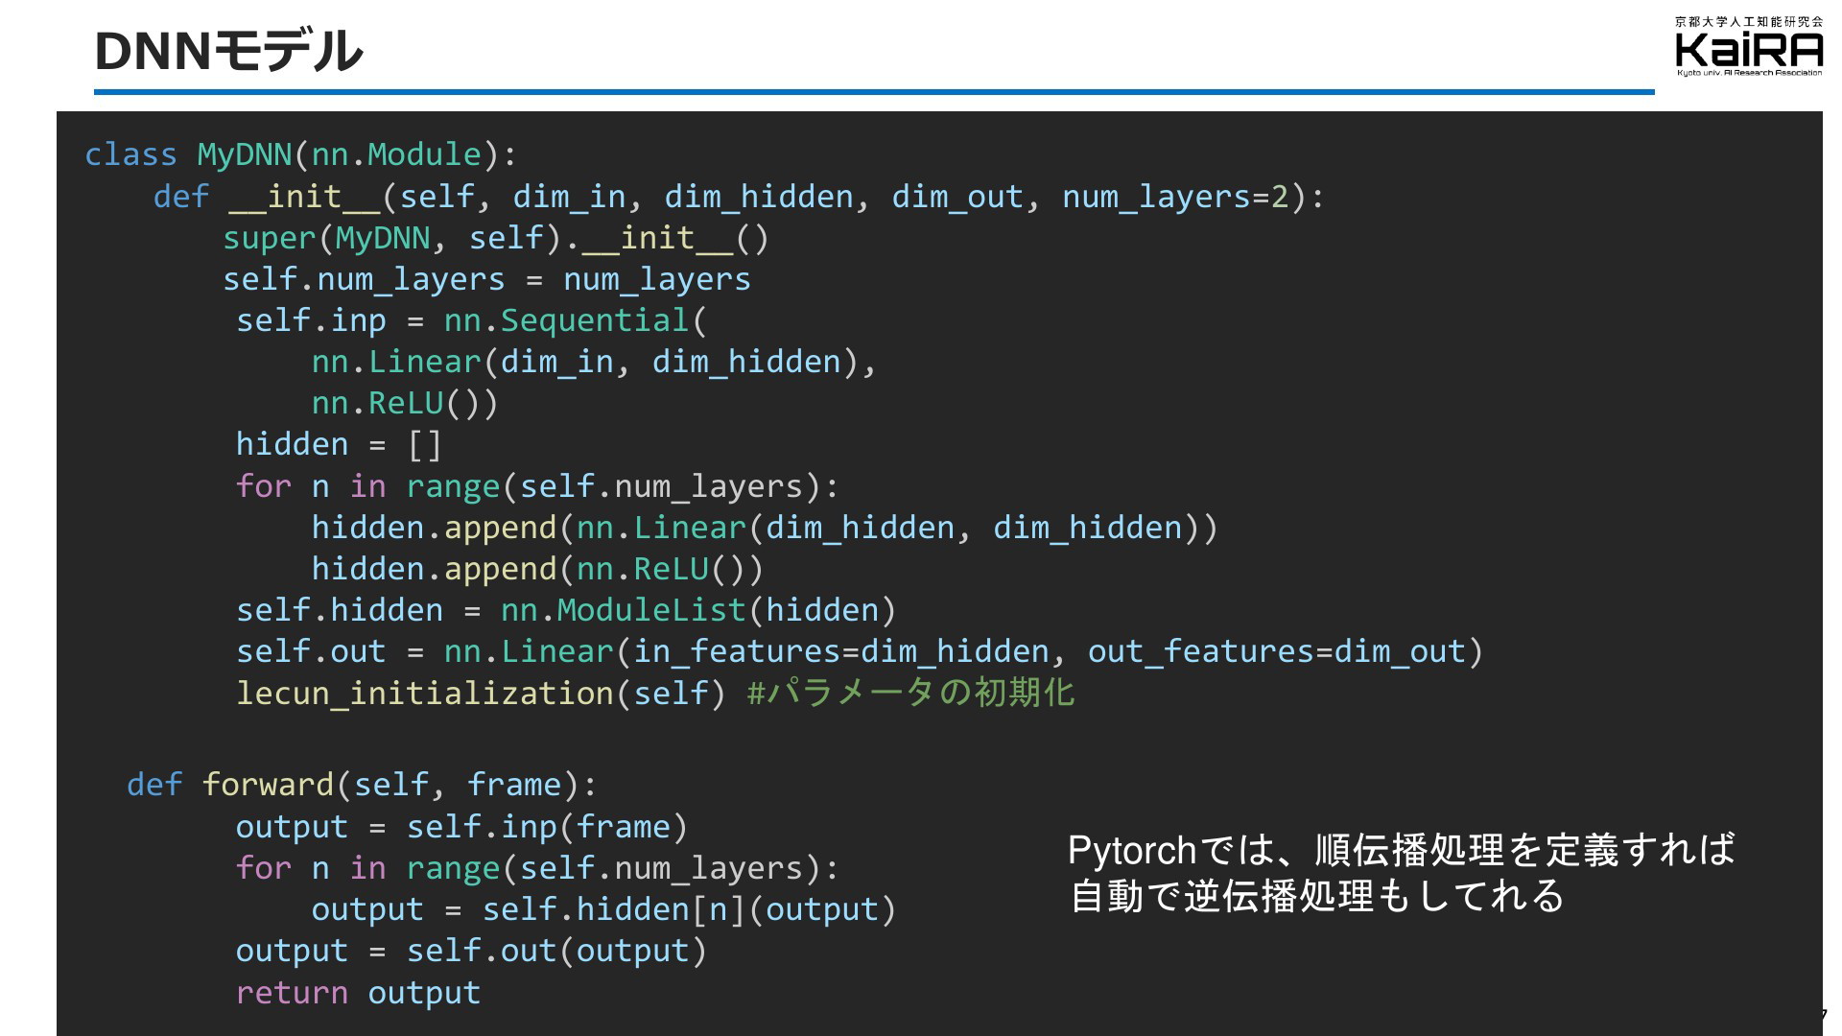Click the 'def forward(self, frame):' line
The image size is (1842, 1036).
[362, 785]
